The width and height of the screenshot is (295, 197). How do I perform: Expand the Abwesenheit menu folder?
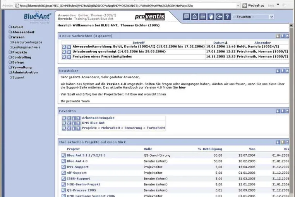(x=21, y=32)
